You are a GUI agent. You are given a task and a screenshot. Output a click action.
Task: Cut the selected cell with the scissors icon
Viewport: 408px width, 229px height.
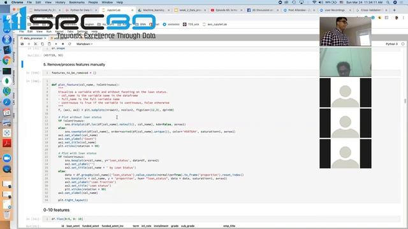36,44
